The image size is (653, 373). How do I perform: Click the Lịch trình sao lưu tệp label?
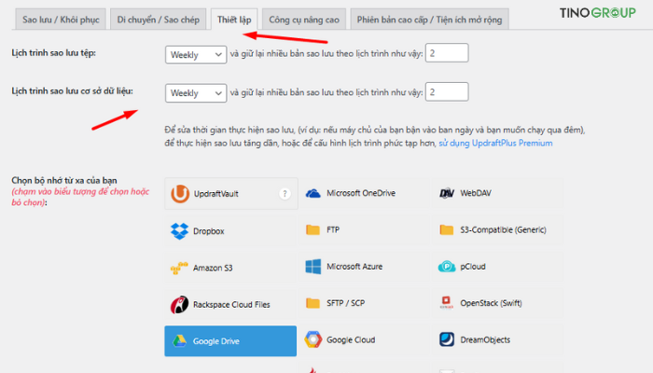point(54,53)
